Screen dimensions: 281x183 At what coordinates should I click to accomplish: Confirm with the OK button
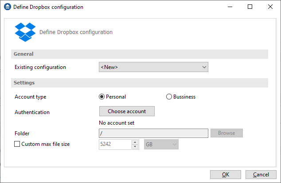pyautogui.click(x=226, y=175)
